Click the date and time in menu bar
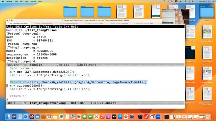216x121 pixels. coord(207,1)
